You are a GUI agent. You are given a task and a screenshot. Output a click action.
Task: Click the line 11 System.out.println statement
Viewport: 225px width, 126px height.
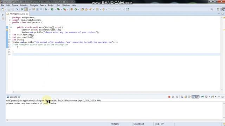coord(65,42)
